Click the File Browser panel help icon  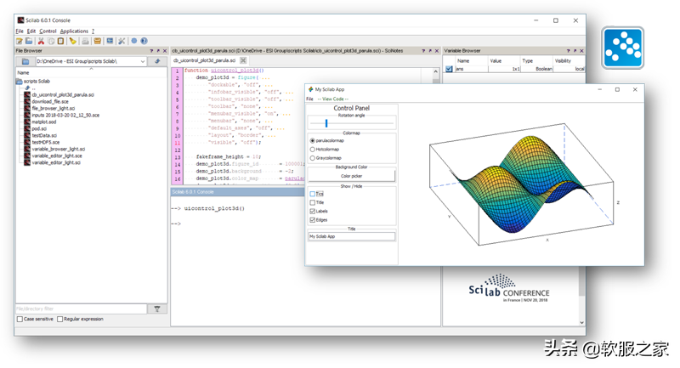(151, 51)
